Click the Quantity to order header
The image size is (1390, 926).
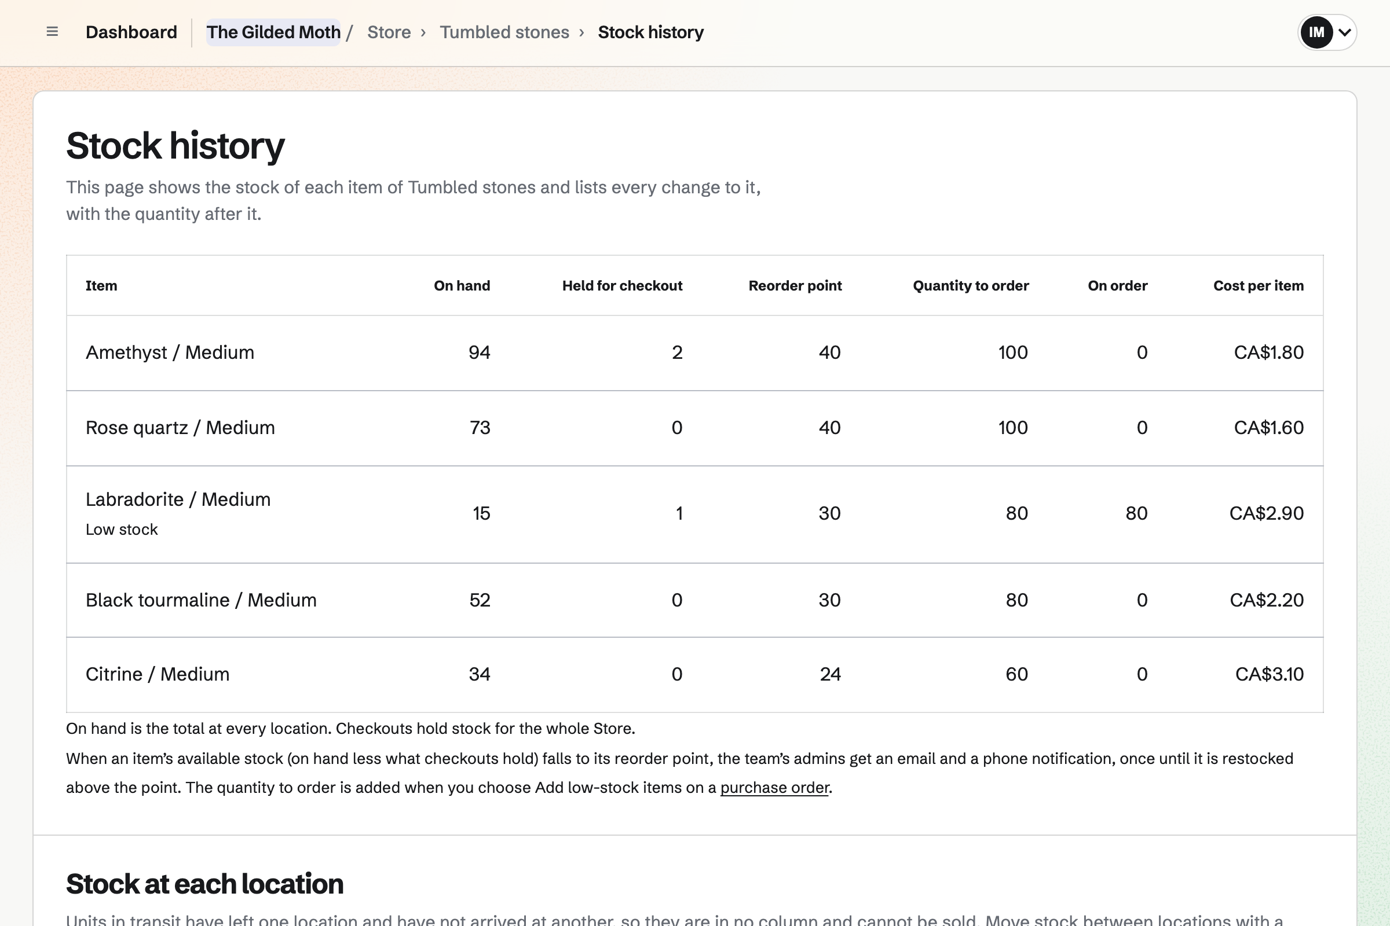(971, 286)
